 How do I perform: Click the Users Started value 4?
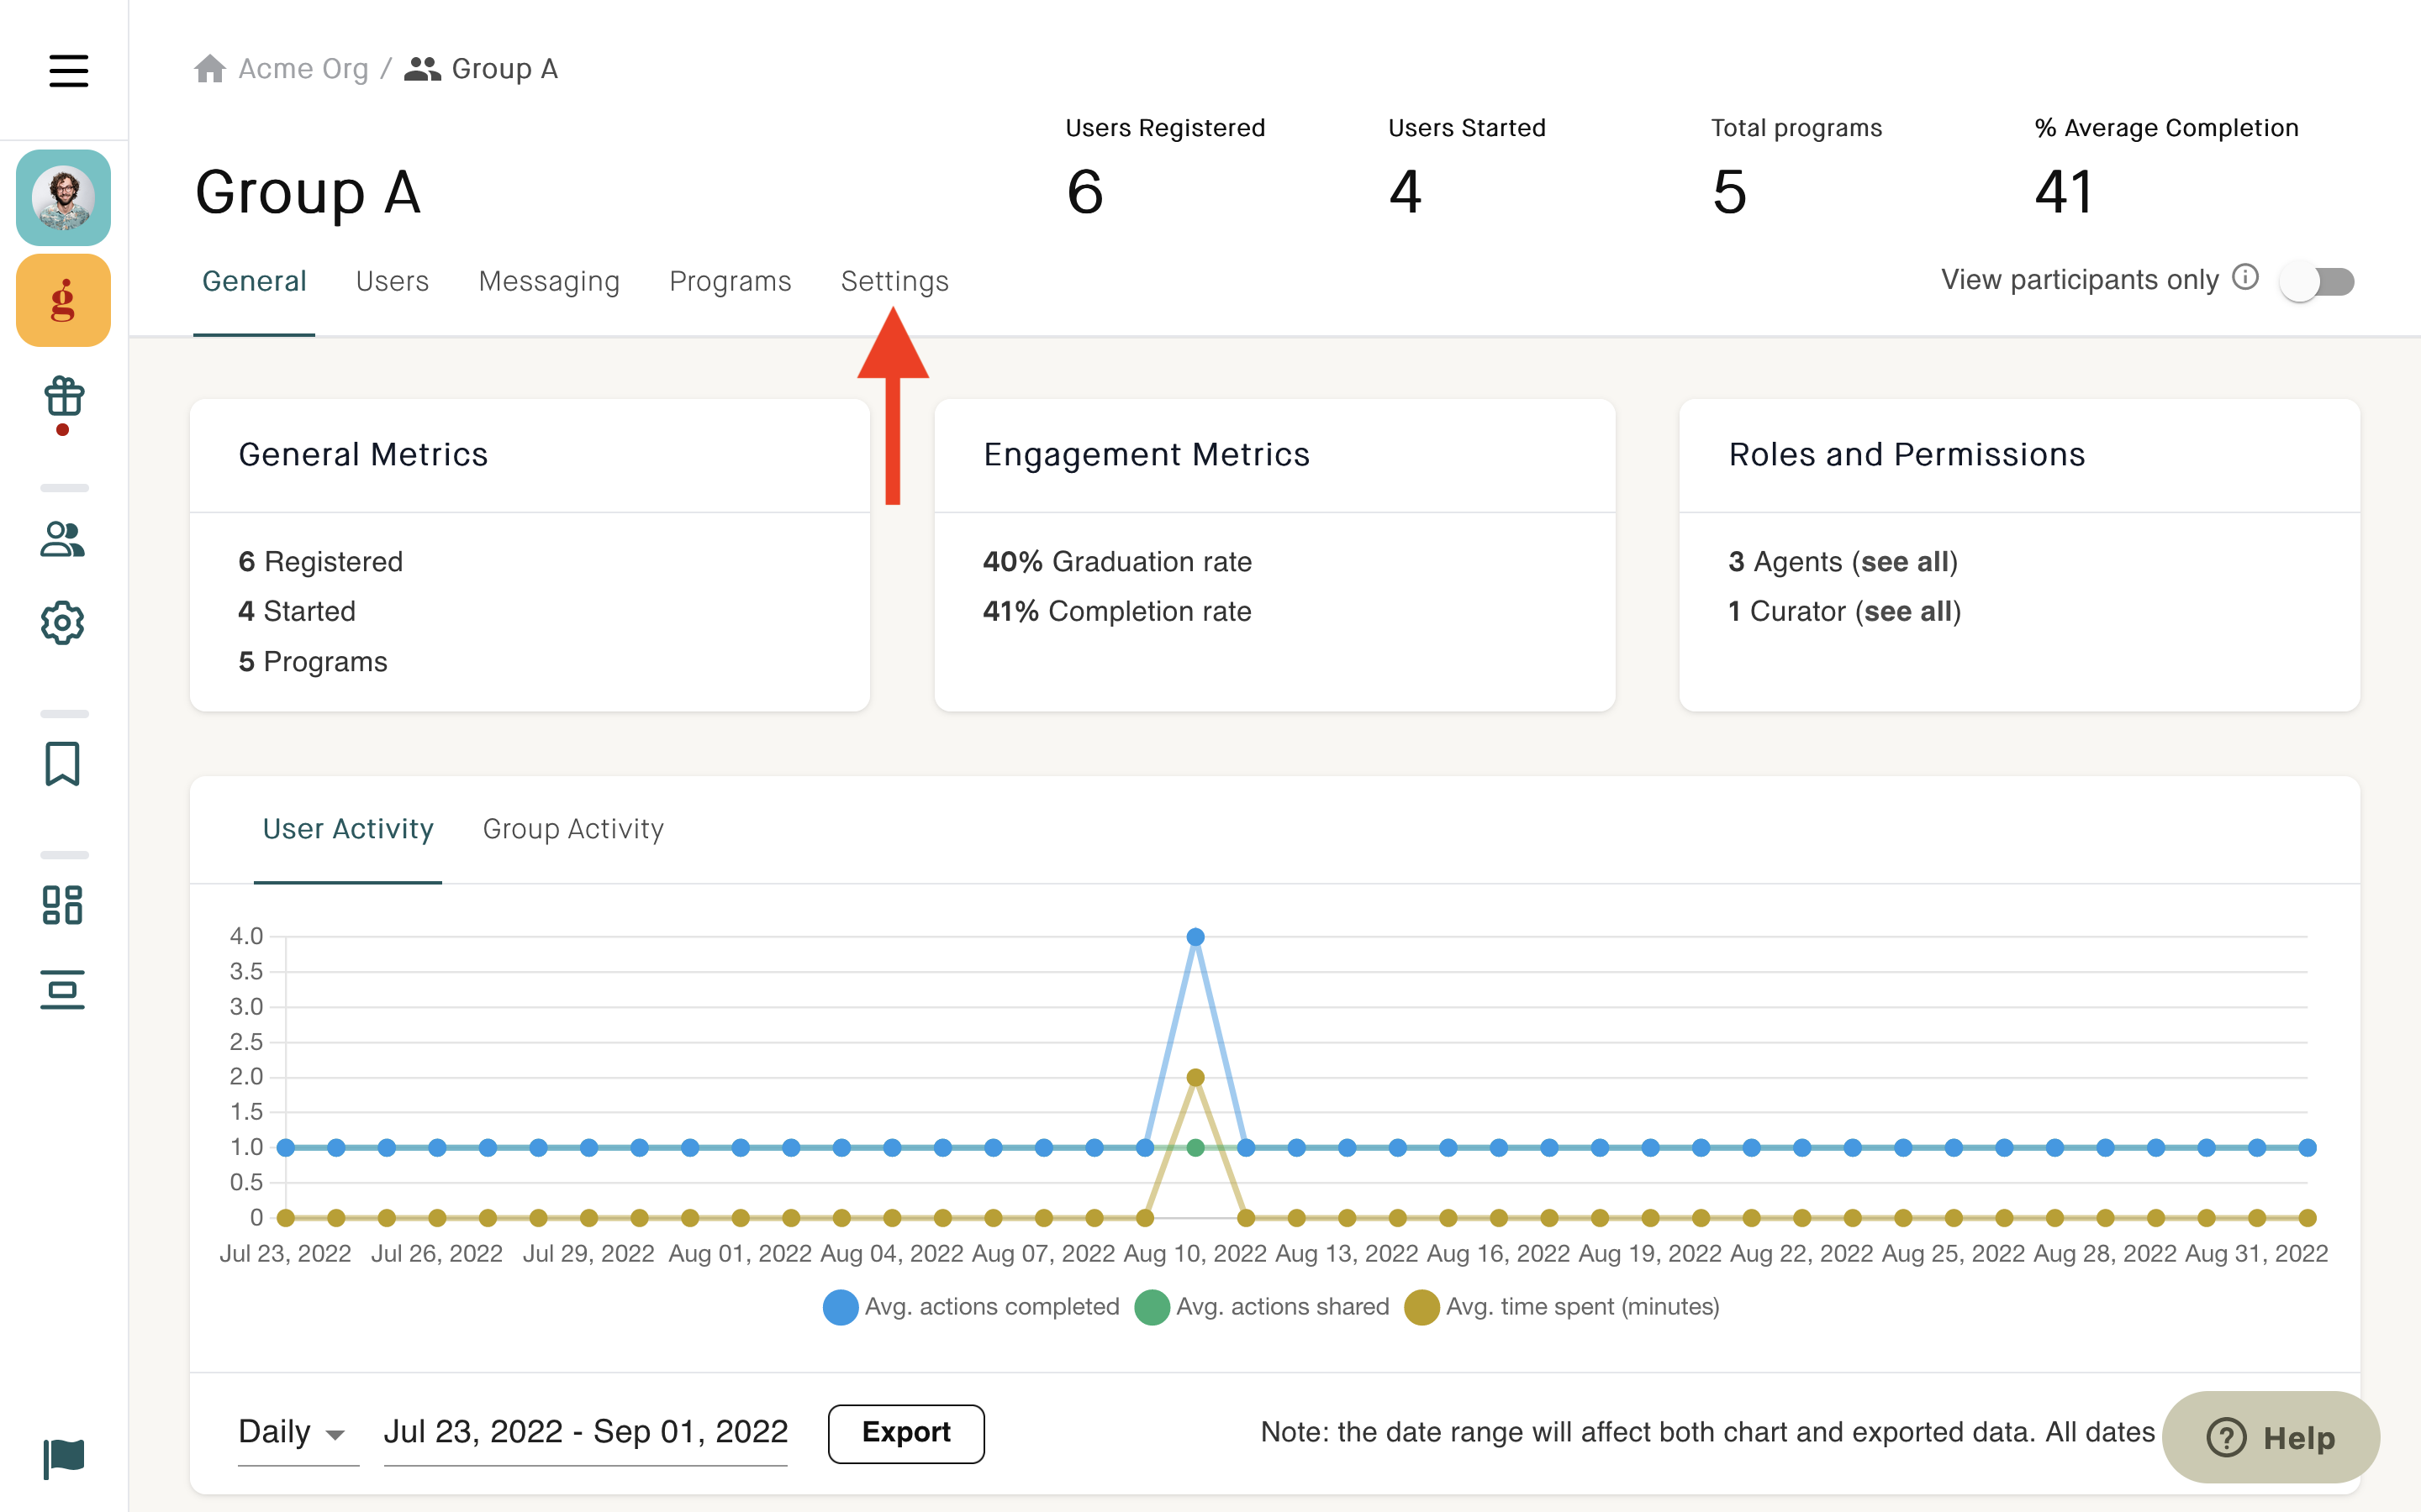(1406, 192)
